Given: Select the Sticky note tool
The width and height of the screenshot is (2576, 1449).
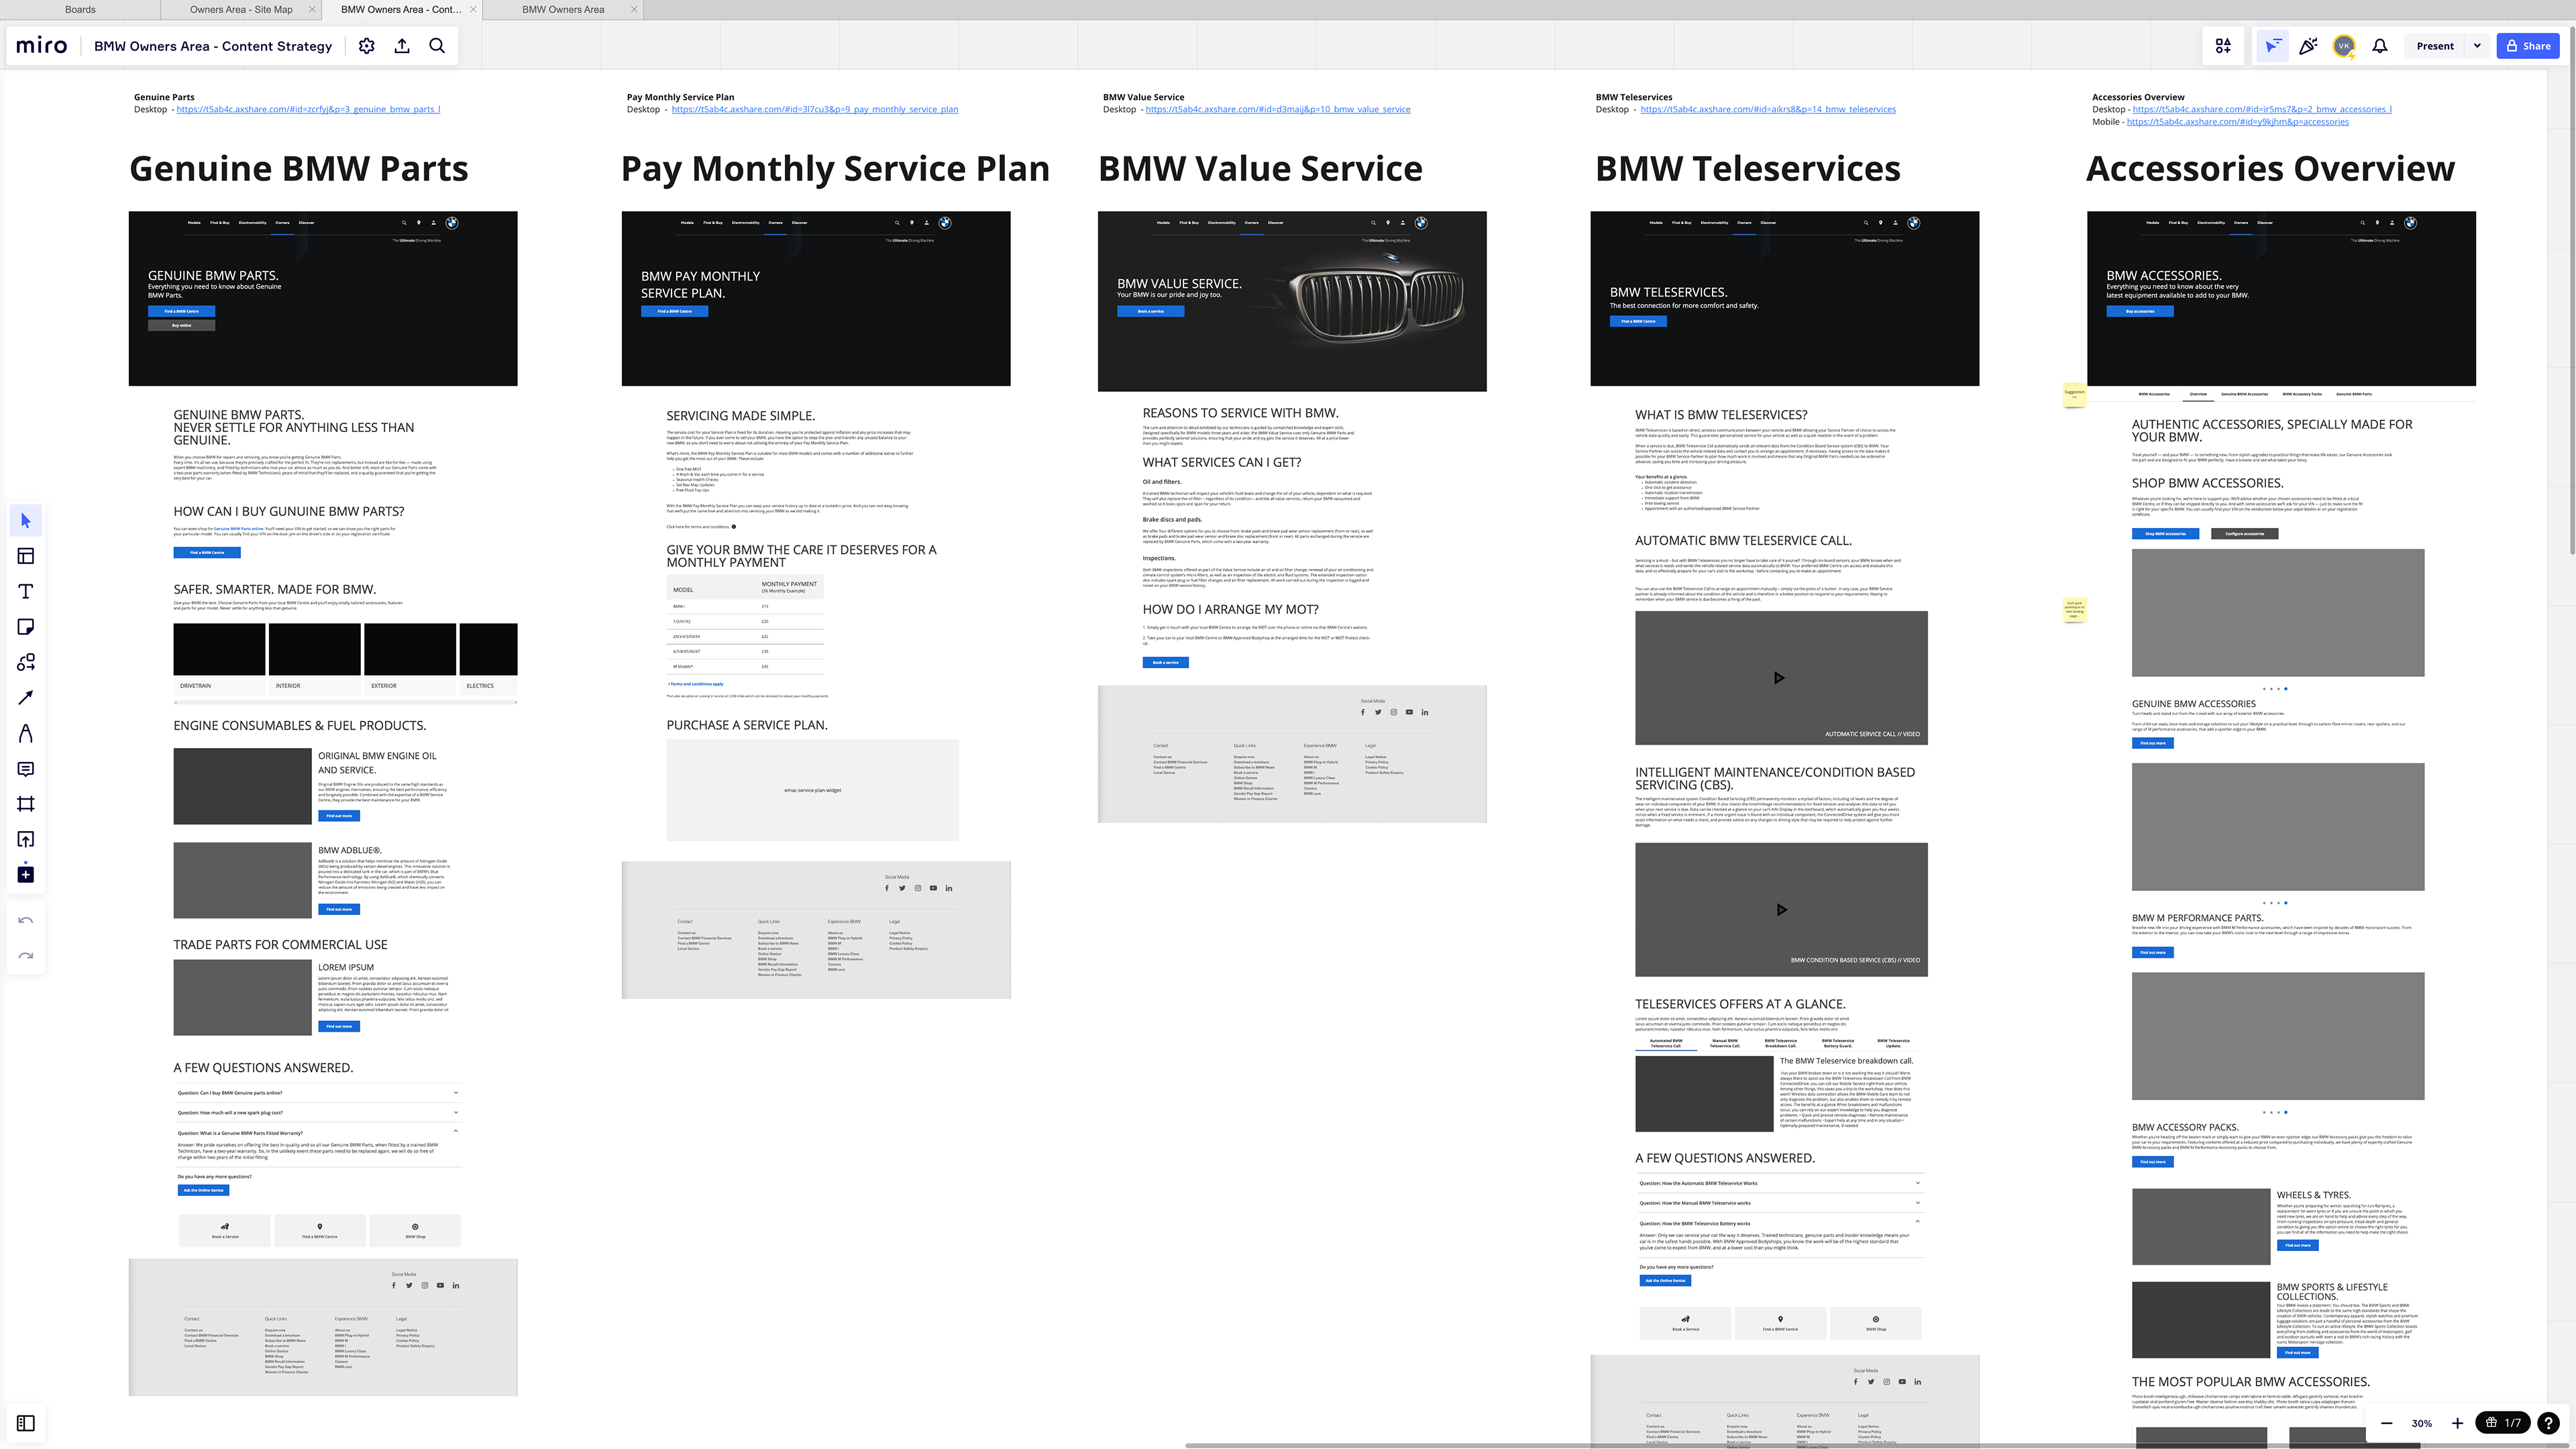Looking at the screenshot, I should (26, 627).
